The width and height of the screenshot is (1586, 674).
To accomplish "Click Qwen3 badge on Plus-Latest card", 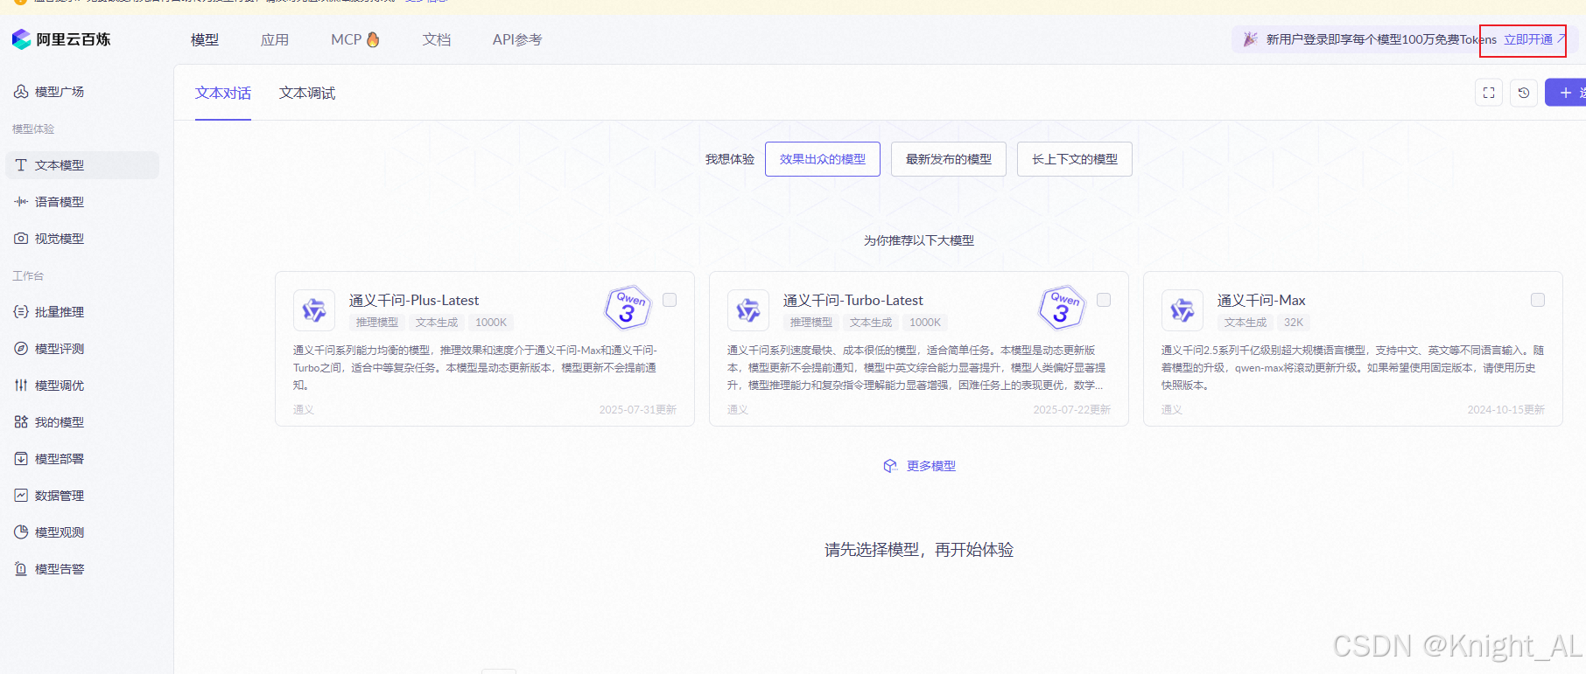I will pos(628,308).
